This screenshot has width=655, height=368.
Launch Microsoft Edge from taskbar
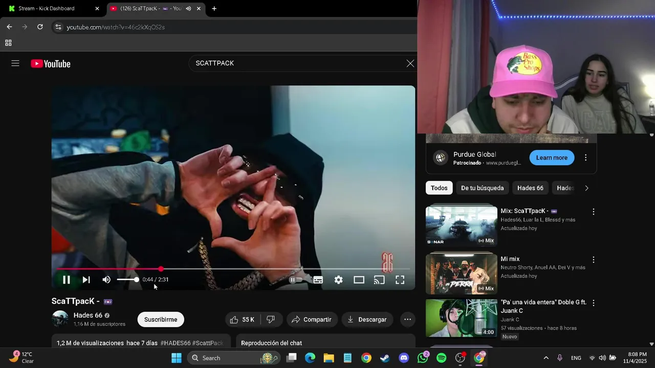[310, 358]
